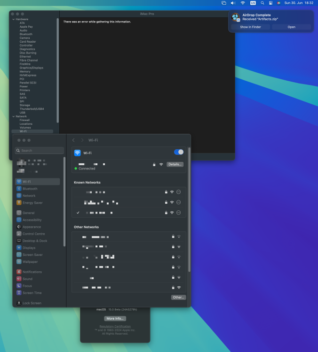Click the System Information sidebar scrollbar

click(57, 70)
